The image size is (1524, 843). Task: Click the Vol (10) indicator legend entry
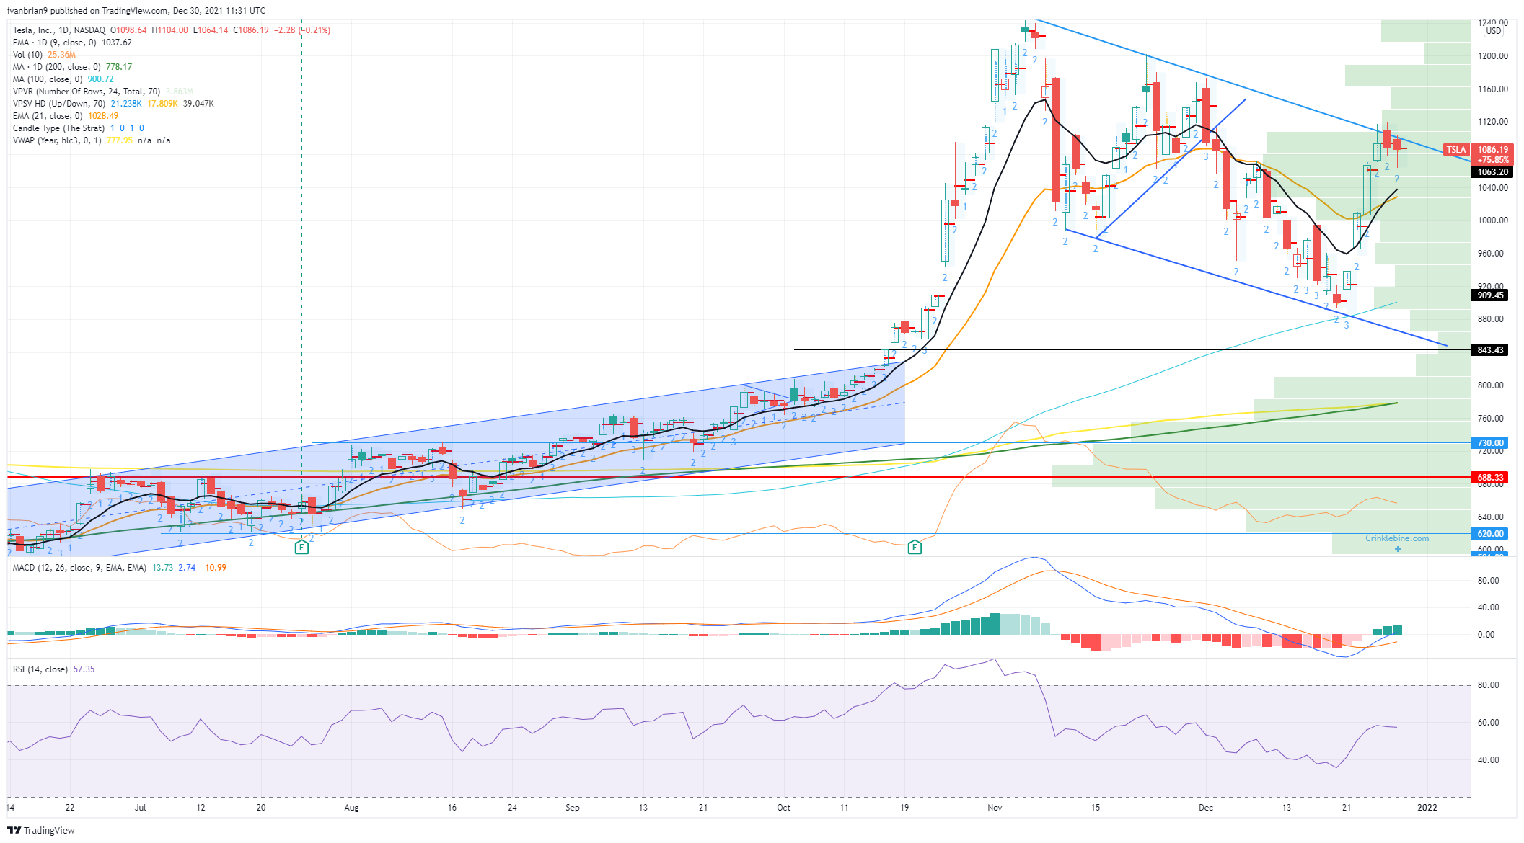44,55
